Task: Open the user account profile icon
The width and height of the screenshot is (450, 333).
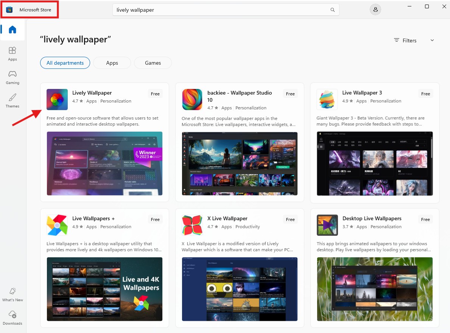Action: tap(375, 10)
